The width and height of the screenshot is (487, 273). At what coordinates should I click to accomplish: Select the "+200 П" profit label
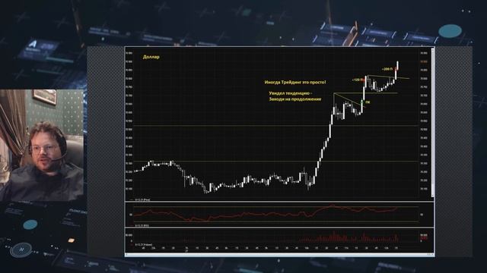click(387, 69)
